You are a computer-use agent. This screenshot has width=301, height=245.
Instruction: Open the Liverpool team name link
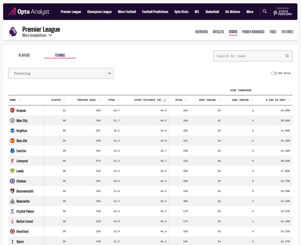click(22, 161)
